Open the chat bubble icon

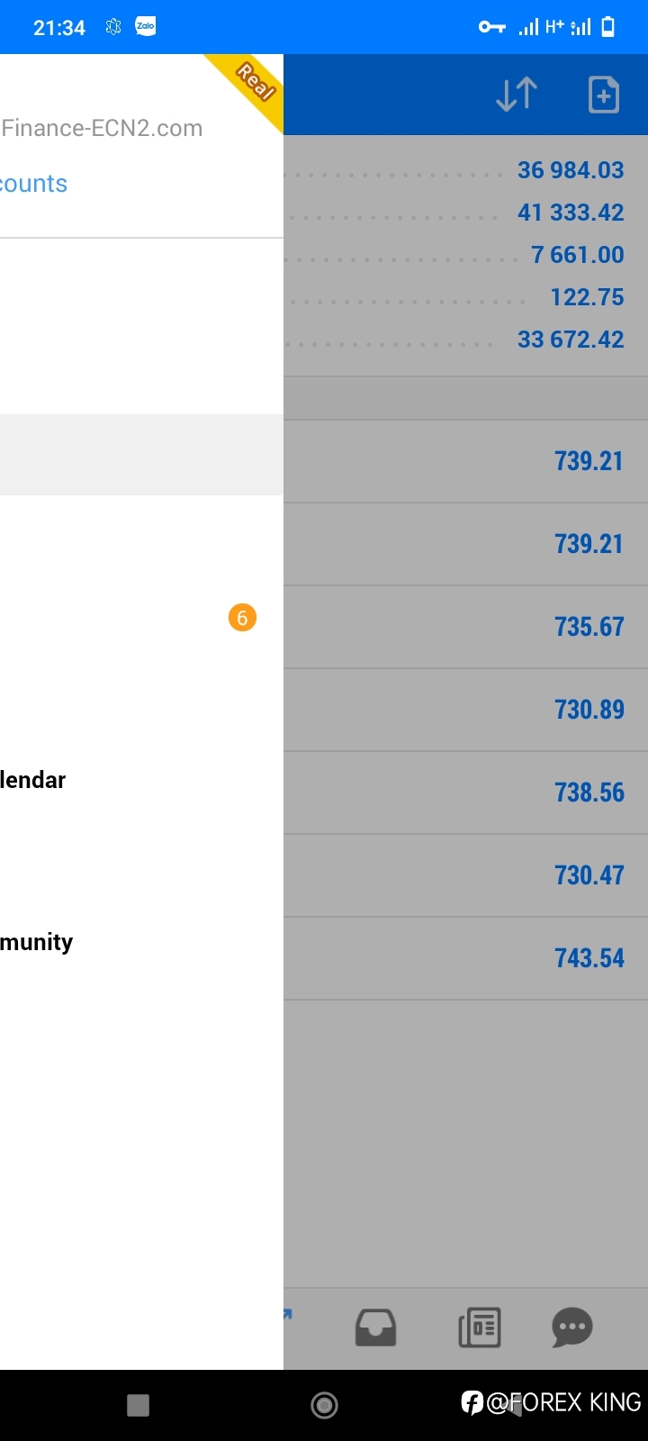[572, 1328]
